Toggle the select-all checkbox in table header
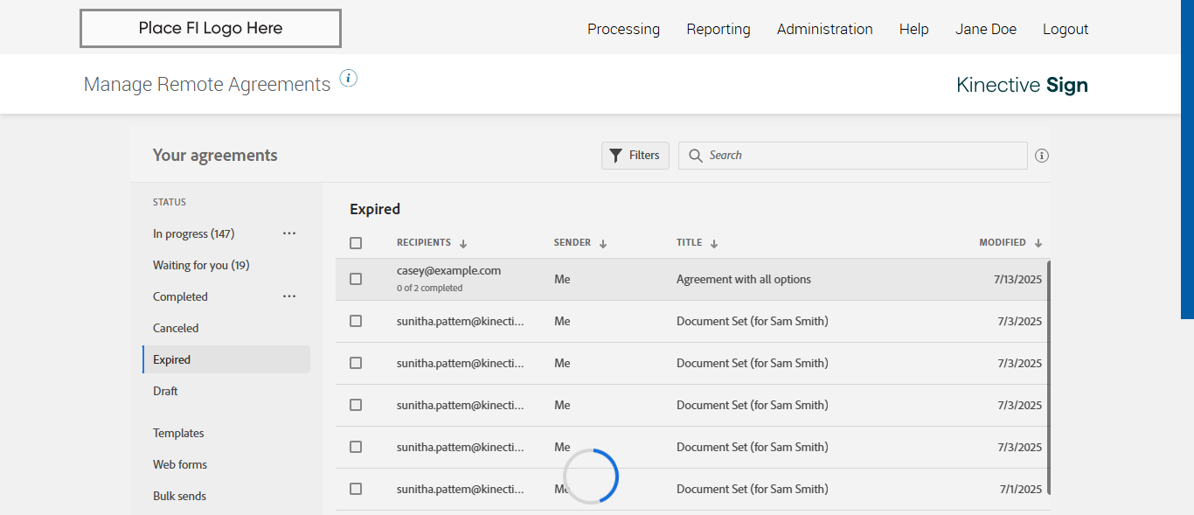The width and height of the screenshot is (1194, 515). pos(356,243)
